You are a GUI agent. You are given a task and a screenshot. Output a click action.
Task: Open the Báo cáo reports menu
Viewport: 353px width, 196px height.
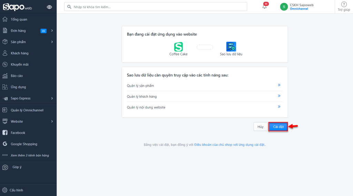[x=17, y=76]
